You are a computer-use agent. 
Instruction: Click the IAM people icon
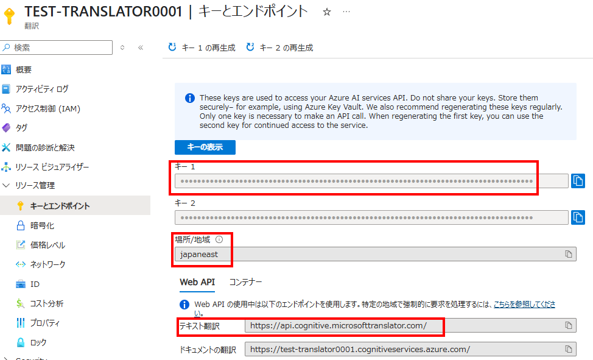[x=6, y=108]
